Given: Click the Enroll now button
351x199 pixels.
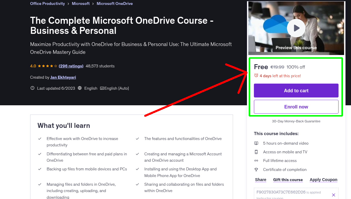Looking at the screenshot, I should [x=296, y=107].
